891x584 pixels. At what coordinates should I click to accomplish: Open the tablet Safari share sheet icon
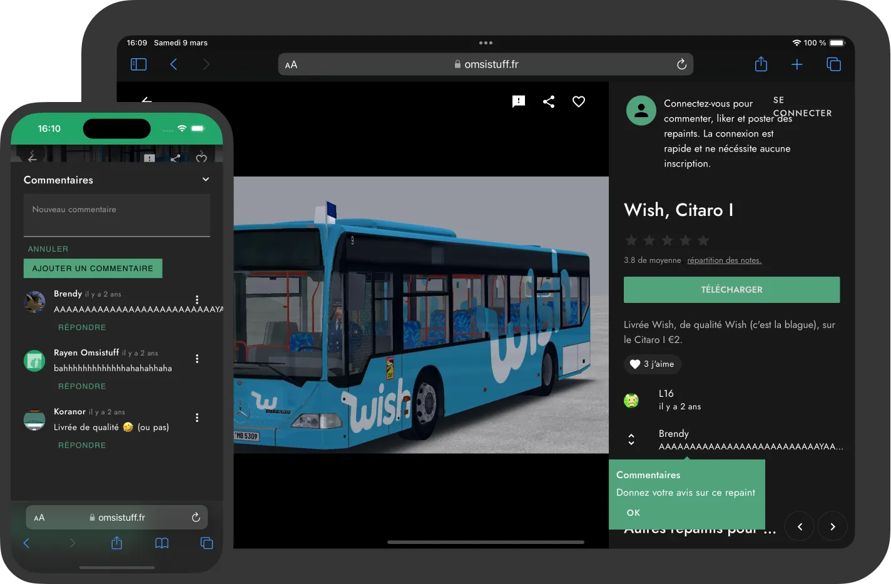(x=761, y=64)
